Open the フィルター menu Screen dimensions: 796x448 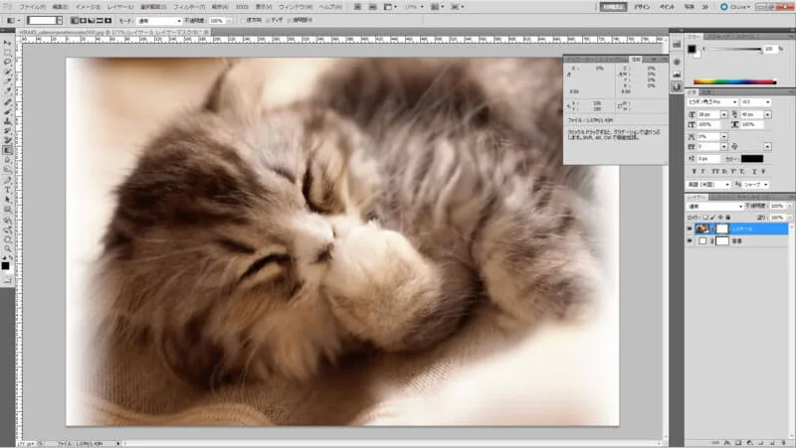point(189,7)
